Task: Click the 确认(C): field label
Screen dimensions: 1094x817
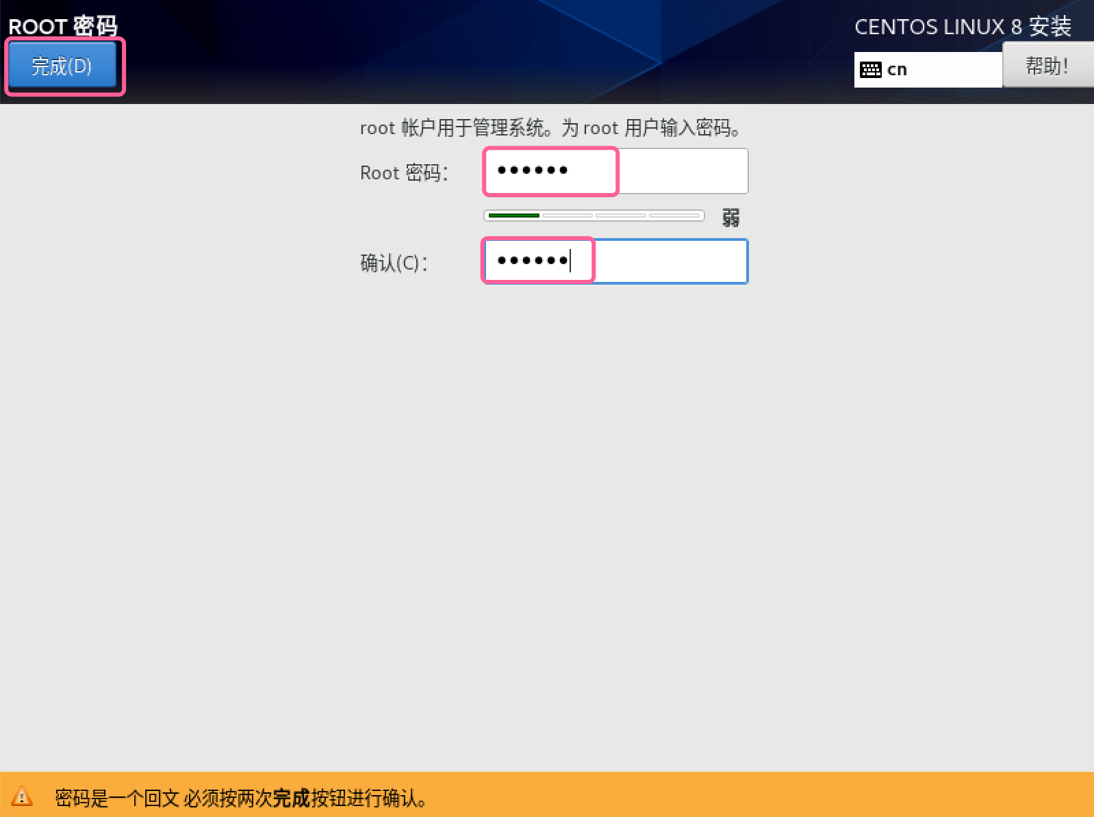Action: coord(394,263)
